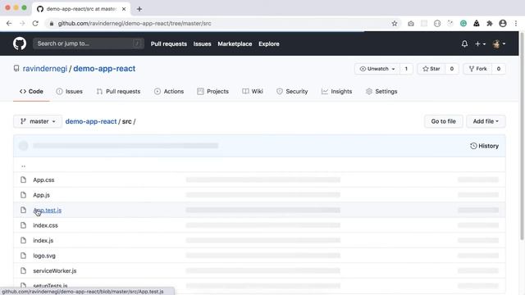Open Chrome profile icon
525x295 pixels.
click(503, 24)
